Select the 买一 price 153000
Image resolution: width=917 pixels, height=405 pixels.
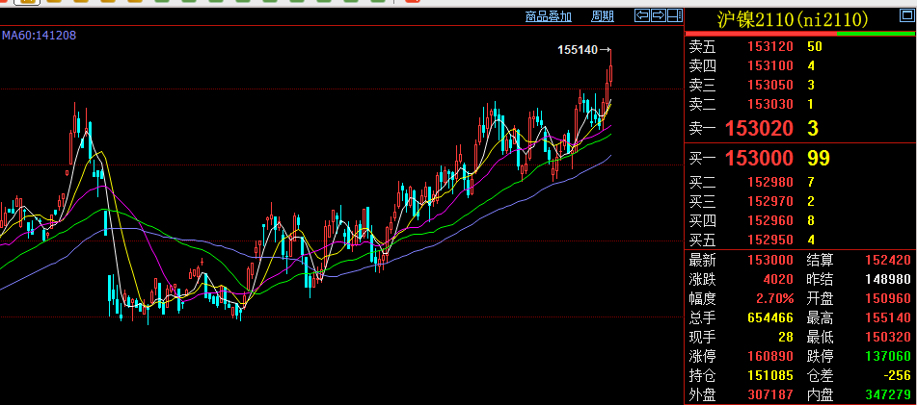click(759, 159)
